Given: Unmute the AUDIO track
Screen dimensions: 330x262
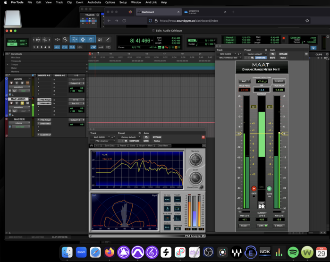Looking at the screenshot, I should (27, 83).
